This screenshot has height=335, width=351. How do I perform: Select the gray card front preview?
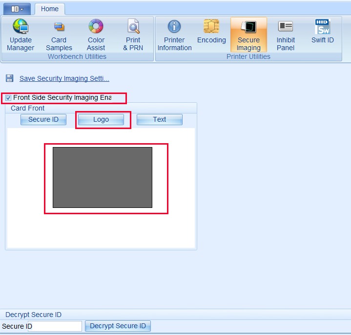pyautogui.click(x=103, y=177)
